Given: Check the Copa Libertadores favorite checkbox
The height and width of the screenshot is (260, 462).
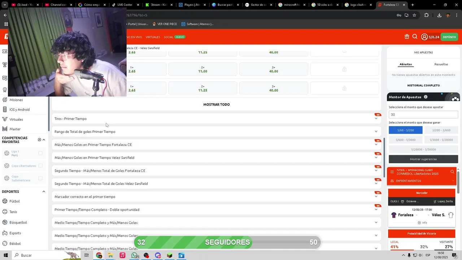Looking at the screenshot, I should click(40, 166).
